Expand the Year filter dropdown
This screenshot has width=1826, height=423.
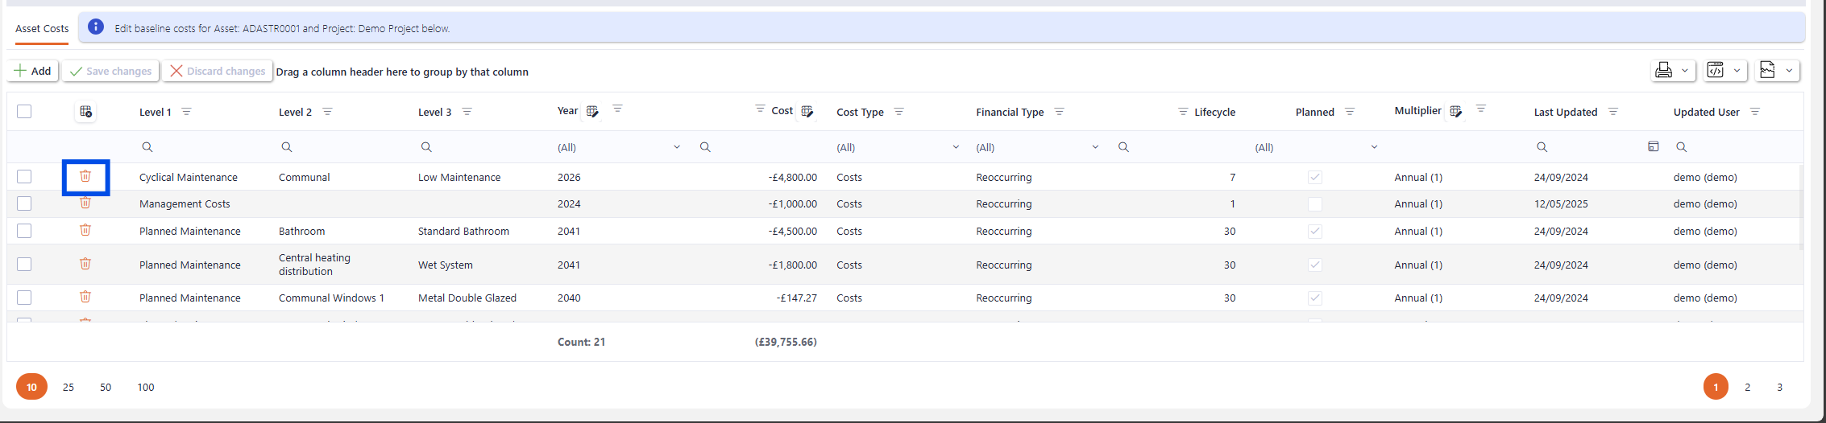(676, 147)
